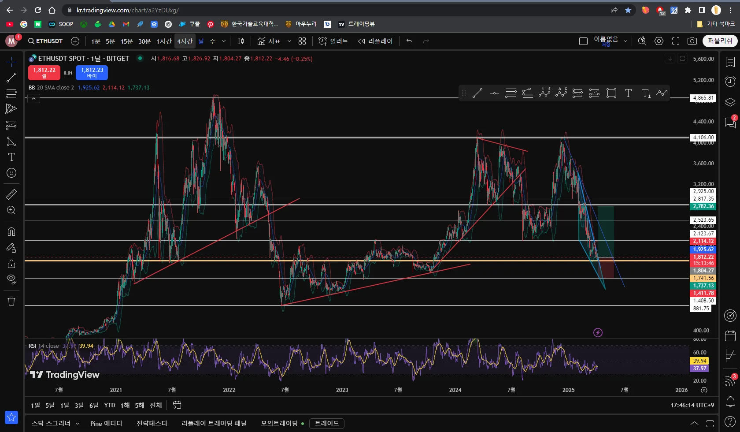
Task: Open the alerts clock panel icon
Action: [730, 82]
